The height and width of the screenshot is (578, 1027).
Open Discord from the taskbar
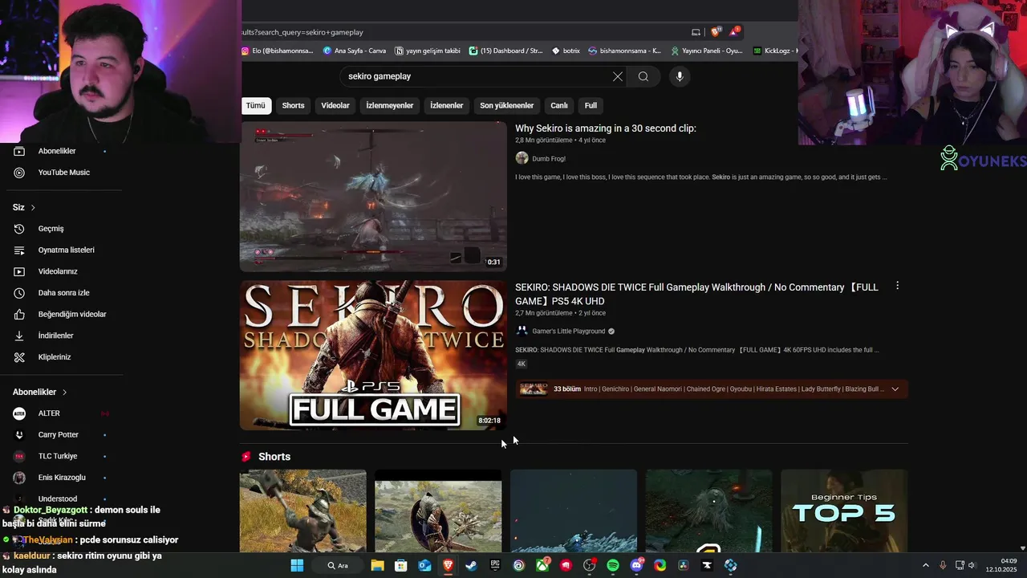(x=636, y=565)
